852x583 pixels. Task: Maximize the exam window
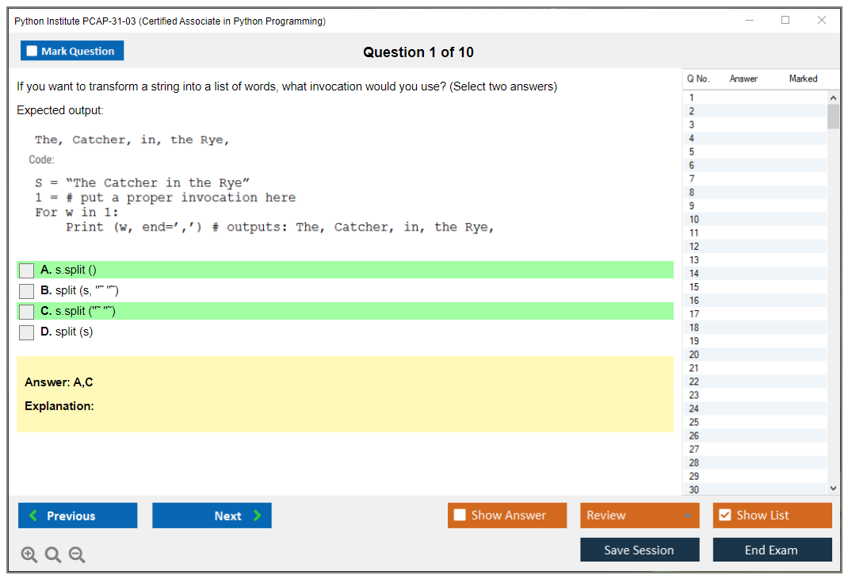[785, 21]
